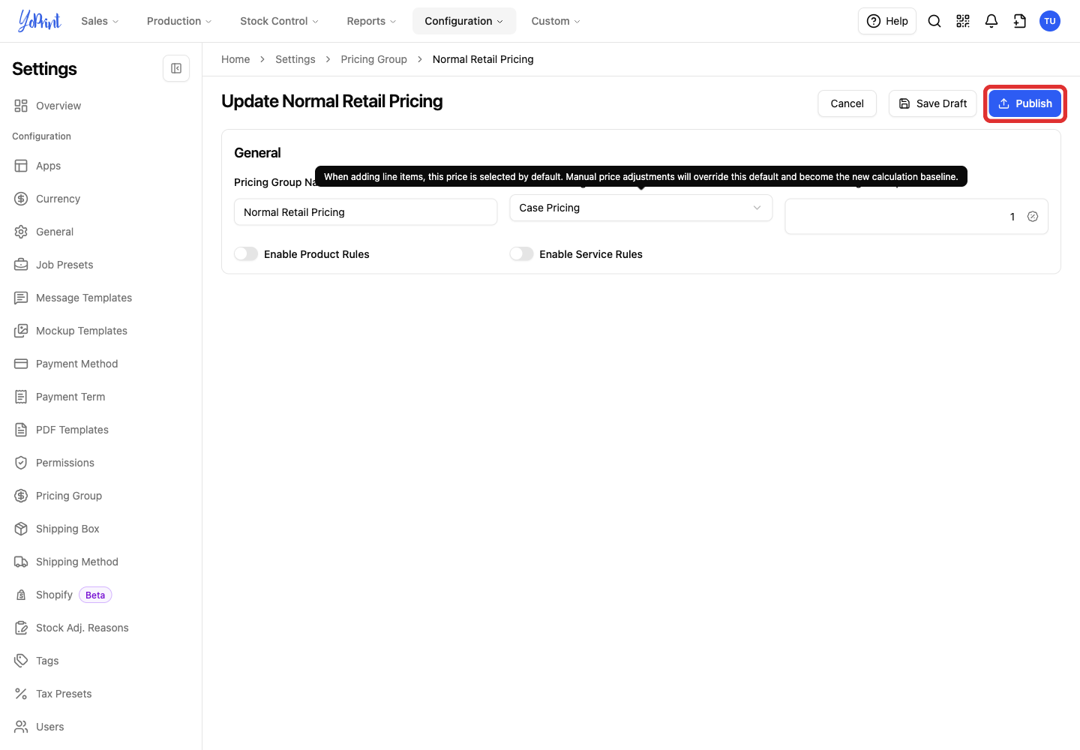Open the Case Pricing dropdown
The height and width of the screenshot is (750, 1080).
point(640,208)
